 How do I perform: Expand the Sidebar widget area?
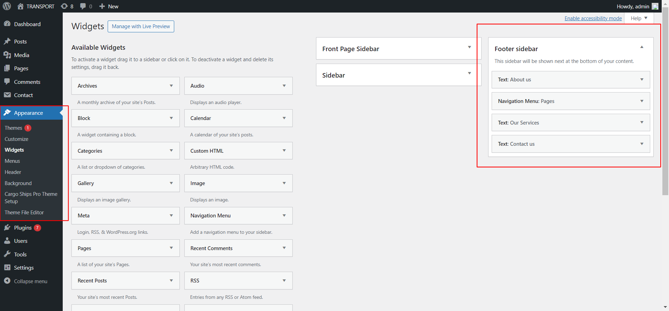tap(469, 73)
